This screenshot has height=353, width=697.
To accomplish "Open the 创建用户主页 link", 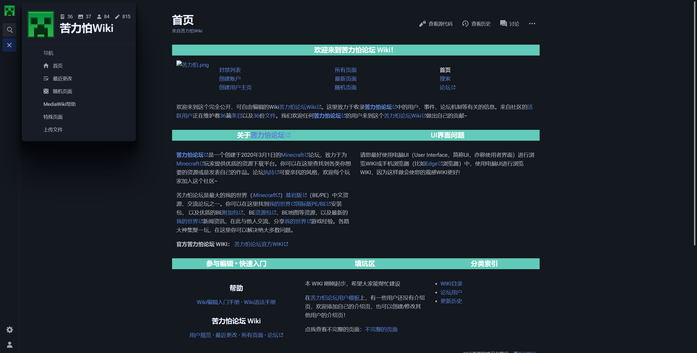I will tap(235, 87).
